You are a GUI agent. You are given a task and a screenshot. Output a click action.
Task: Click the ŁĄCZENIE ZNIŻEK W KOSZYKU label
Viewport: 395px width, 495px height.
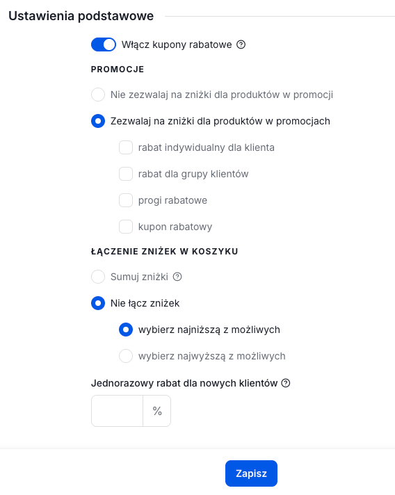point(165,252)
